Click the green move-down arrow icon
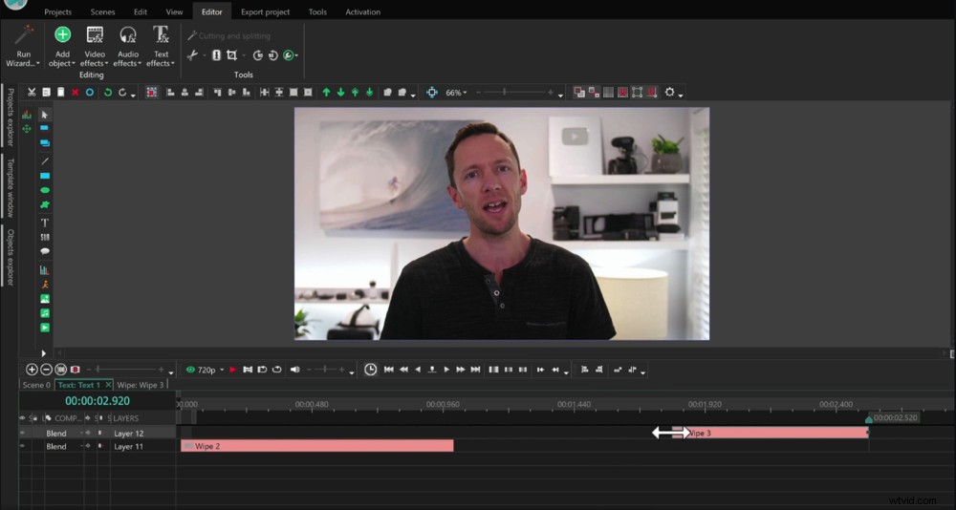956x510 pixels. 341,93
